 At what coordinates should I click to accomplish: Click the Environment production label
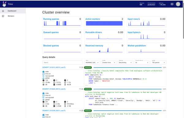pos(151,4)
